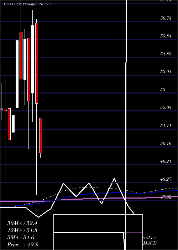This screenshot has height=250, width=178.
Task: Click the Price : 49.8 readout
Action: pyautogui.click(x=22, y=245)
